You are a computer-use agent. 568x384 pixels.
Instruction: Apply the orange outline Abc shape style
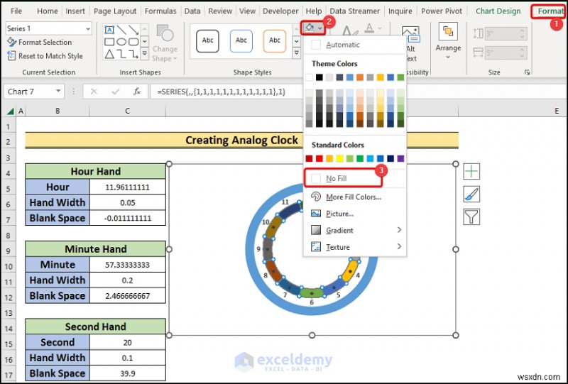(x=275, y=41)
